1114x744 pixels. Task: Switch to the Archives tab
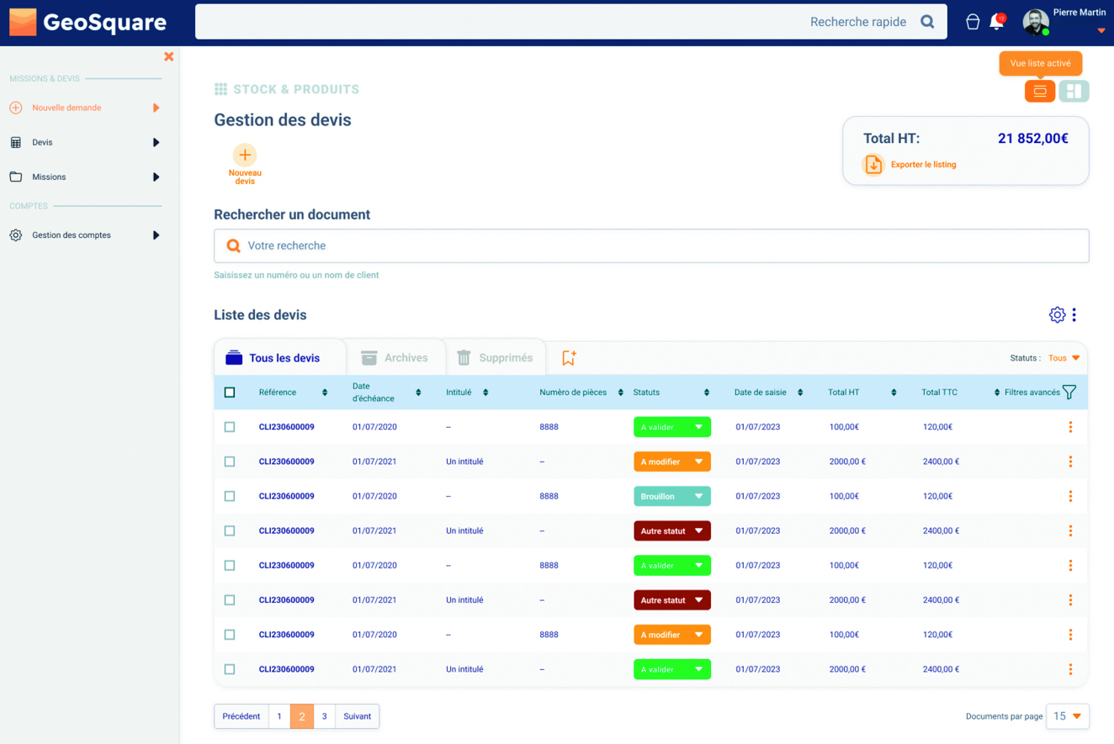(x=395, y=358)
